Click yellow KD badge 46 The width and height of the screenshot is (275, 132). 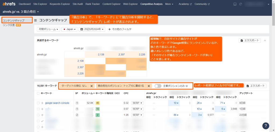[97, 103]
